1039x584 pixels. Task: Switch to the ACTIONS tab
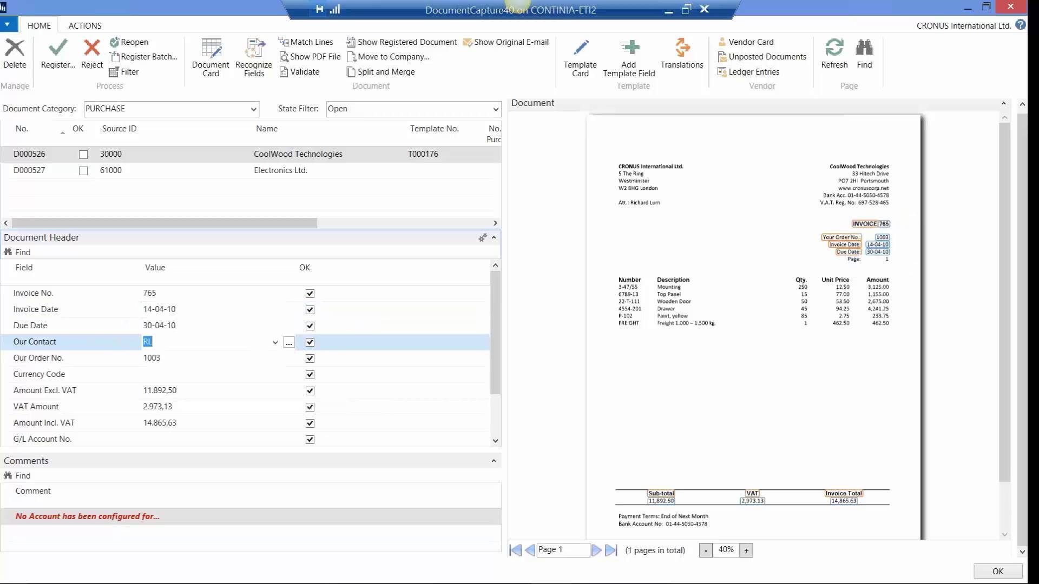coord(84,25)
